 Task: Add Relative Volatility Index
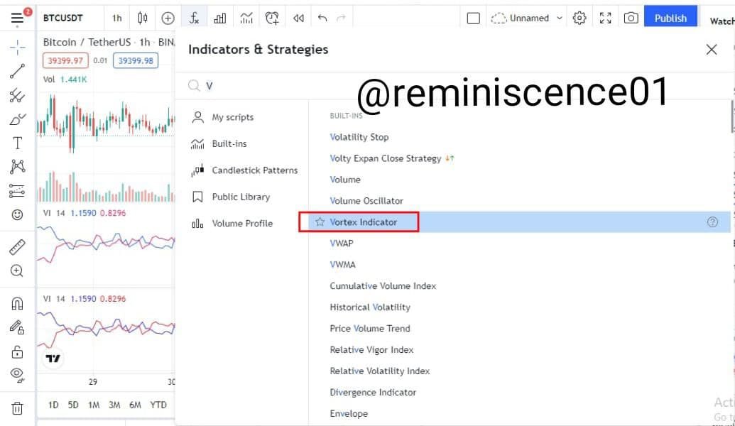point(380,371)
